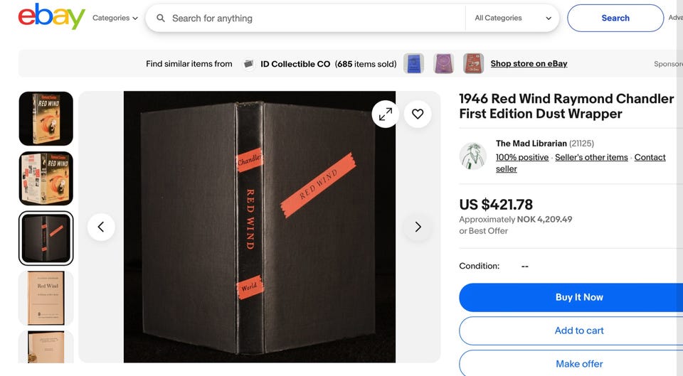Add item to watchlist with heart icon
Viewport: 683px width, 376px height.
418,114
